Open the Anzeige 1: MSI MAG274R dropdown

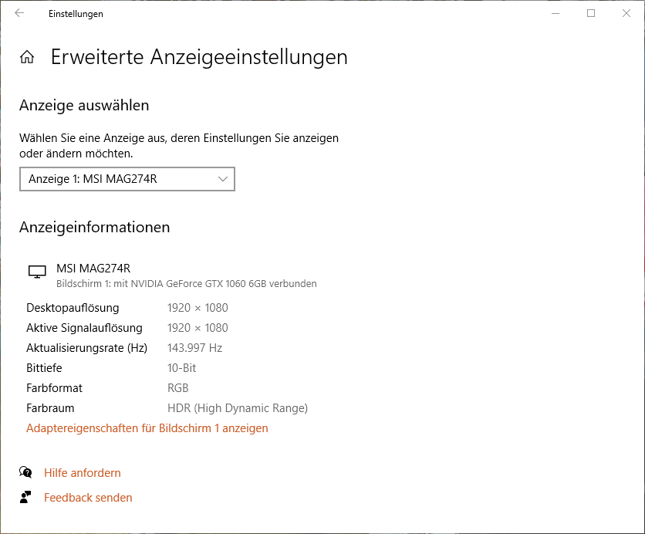pos(127,179)
